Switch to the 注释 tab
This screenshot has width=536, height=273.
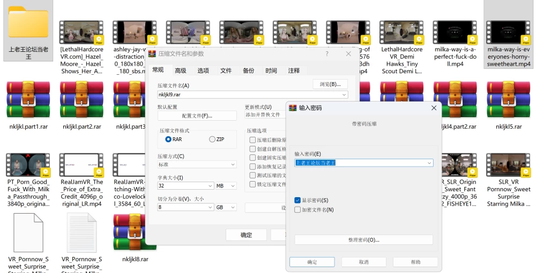(x=294, y=71)
